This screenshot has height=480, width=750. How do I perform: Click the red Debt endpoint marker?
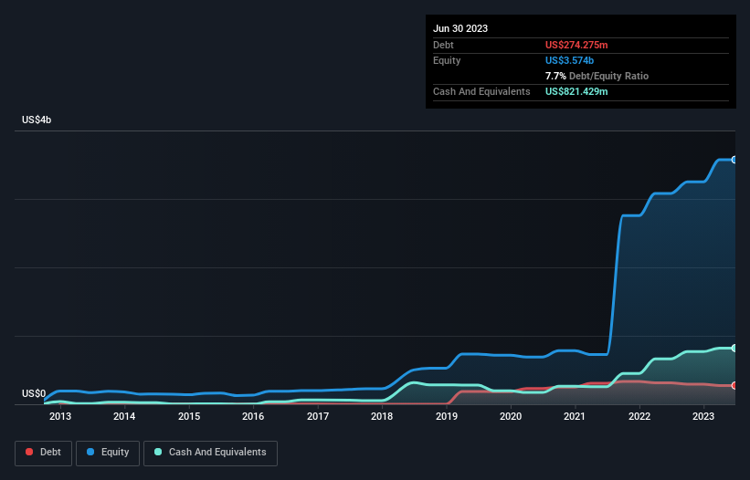(734, 385)
